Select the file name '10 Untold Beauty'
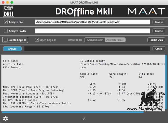This screenshot has height=123, width=168. pos(92,61)
